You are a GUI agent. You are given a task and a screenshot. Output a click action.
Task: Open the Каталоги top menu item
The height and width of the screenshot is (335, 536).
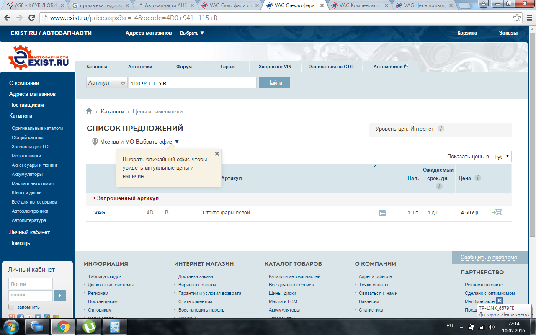pyautogui.click(x=97, y=67)
